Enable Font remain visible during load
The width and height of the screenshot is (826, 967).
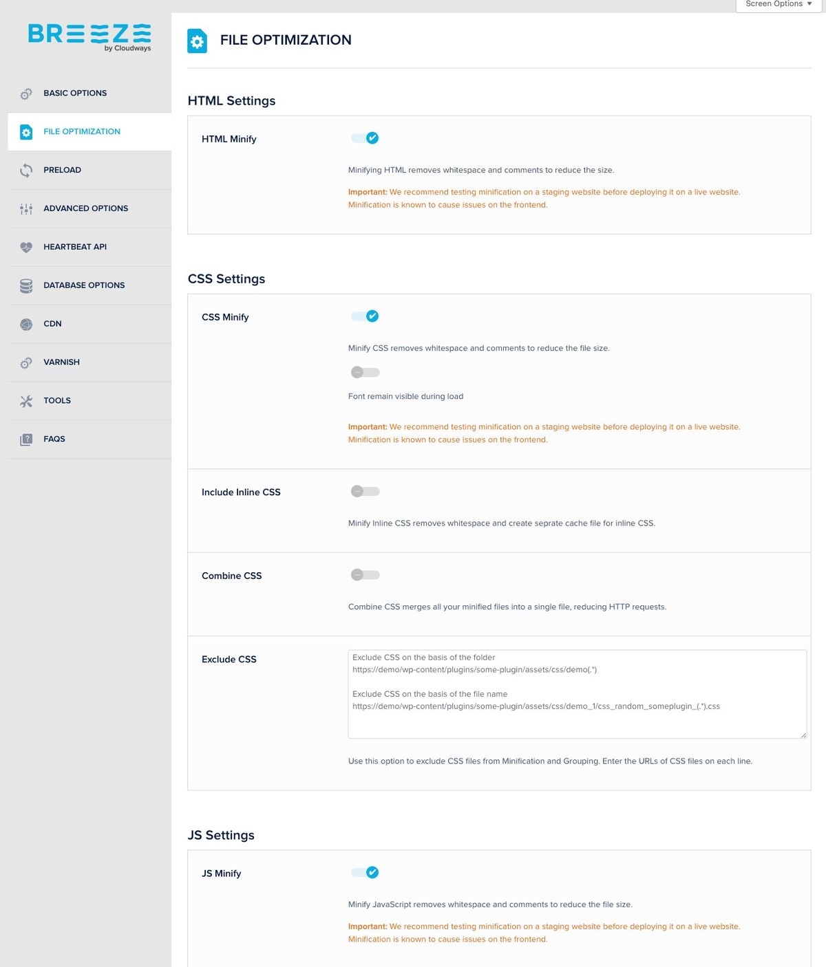tap(365, 372)
